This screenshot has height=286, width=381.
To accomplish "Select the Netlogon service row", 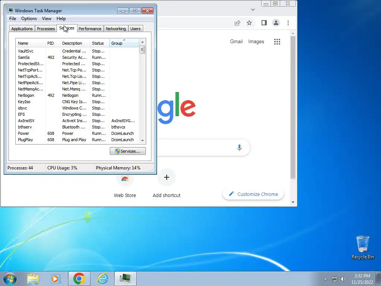I will pos(77,95).
